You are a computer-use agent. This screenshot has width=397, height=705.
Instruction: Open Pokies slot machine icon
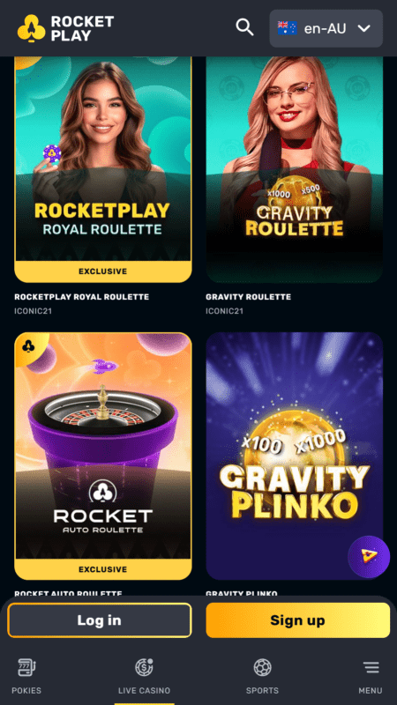tap(26, 667)
